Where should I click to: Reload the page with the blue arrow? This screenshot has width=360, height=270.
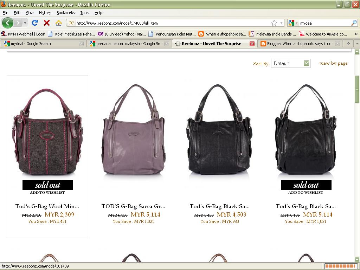35,23
